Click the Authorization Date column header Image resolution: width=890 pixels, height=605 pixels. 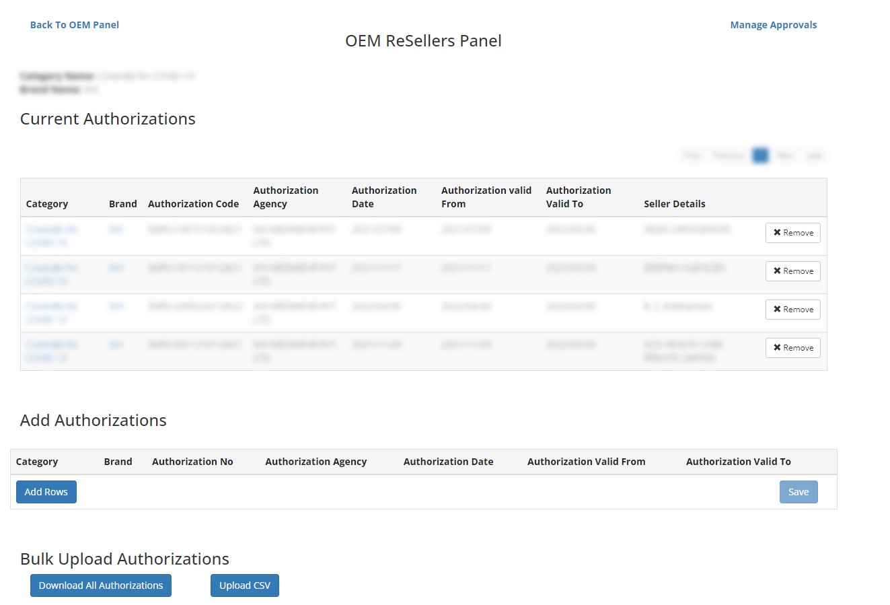(x=384, y=197)
